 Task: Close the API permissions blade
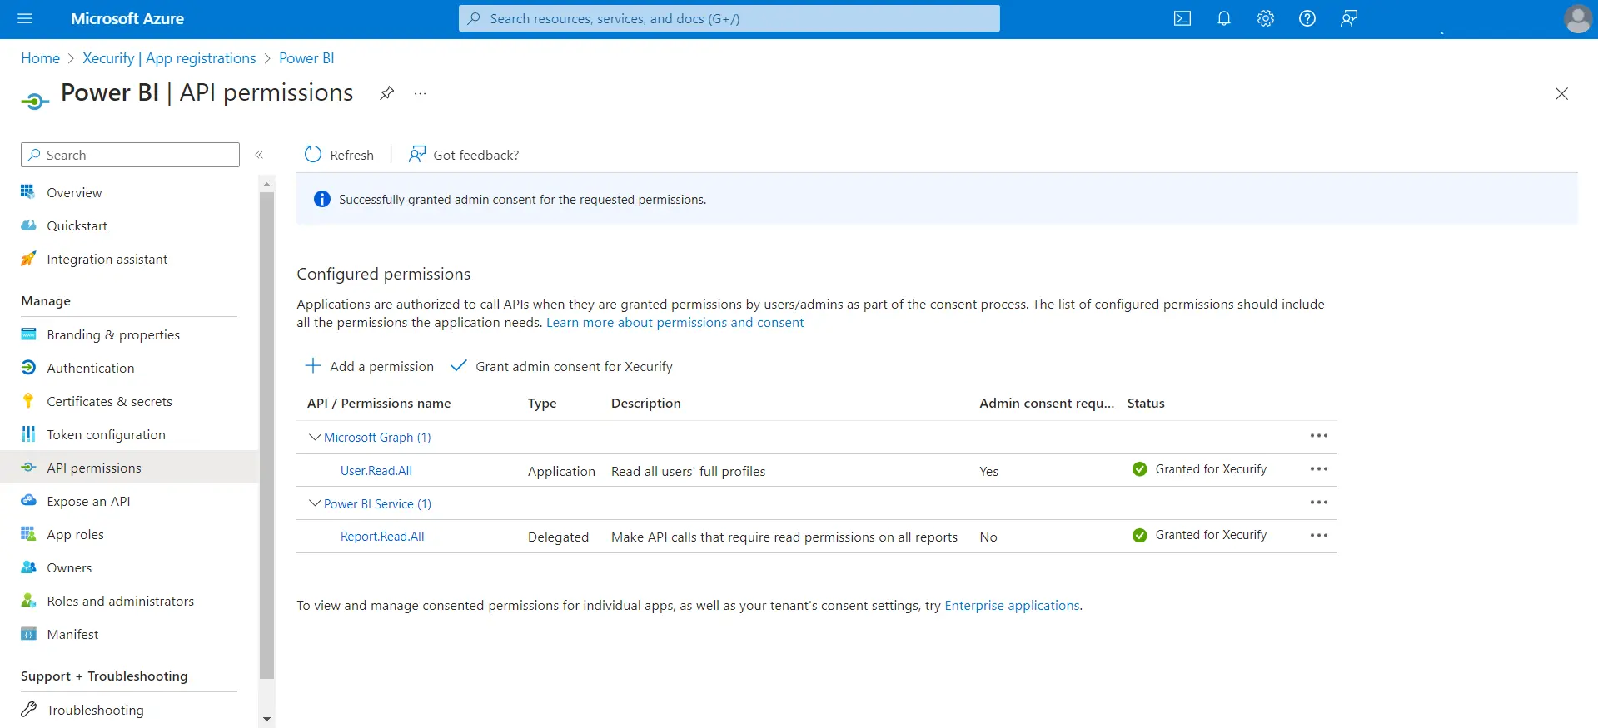coord(1561,94)
